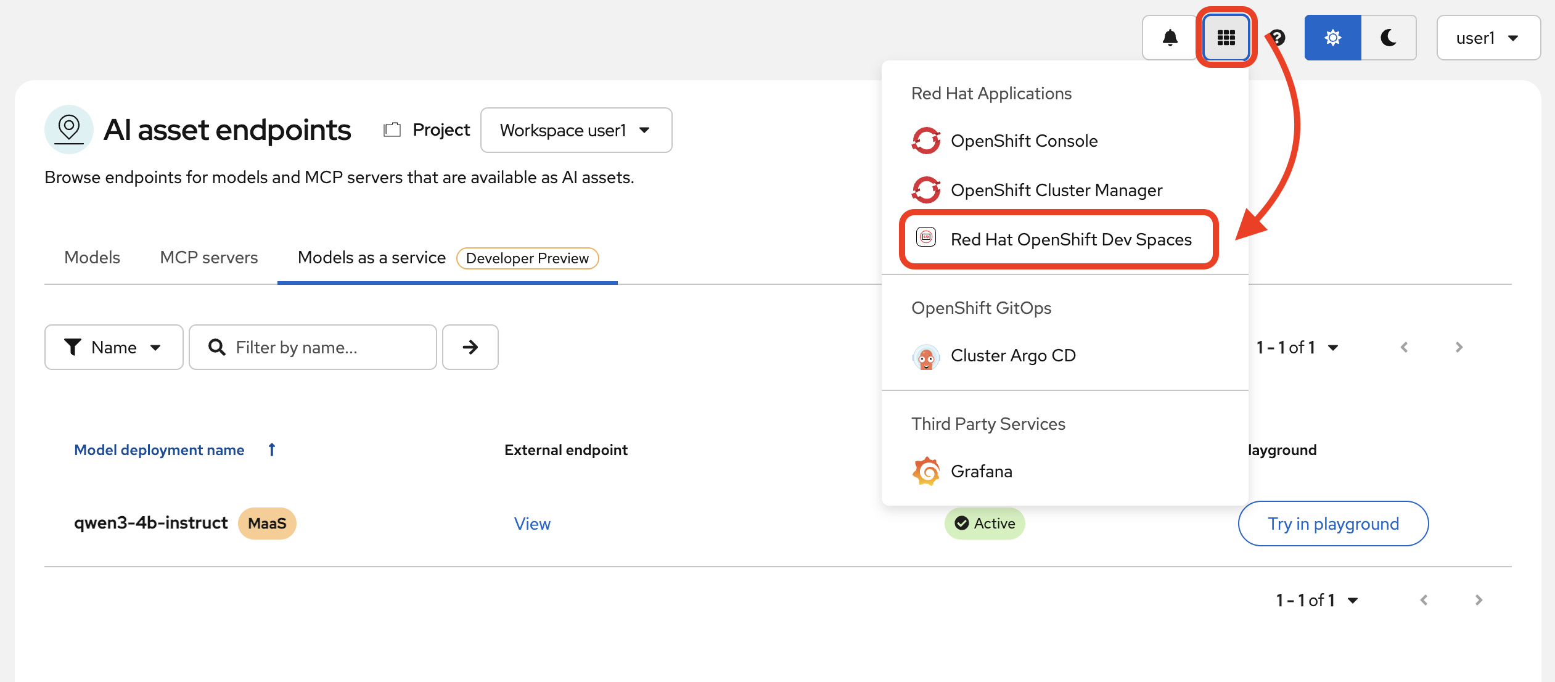
Task: Submit filter with the arrow button
Action: 470,347
